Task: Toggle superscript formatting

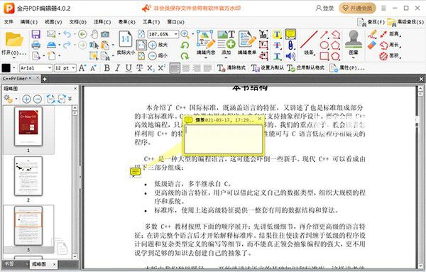Action: tap(162, 67)
